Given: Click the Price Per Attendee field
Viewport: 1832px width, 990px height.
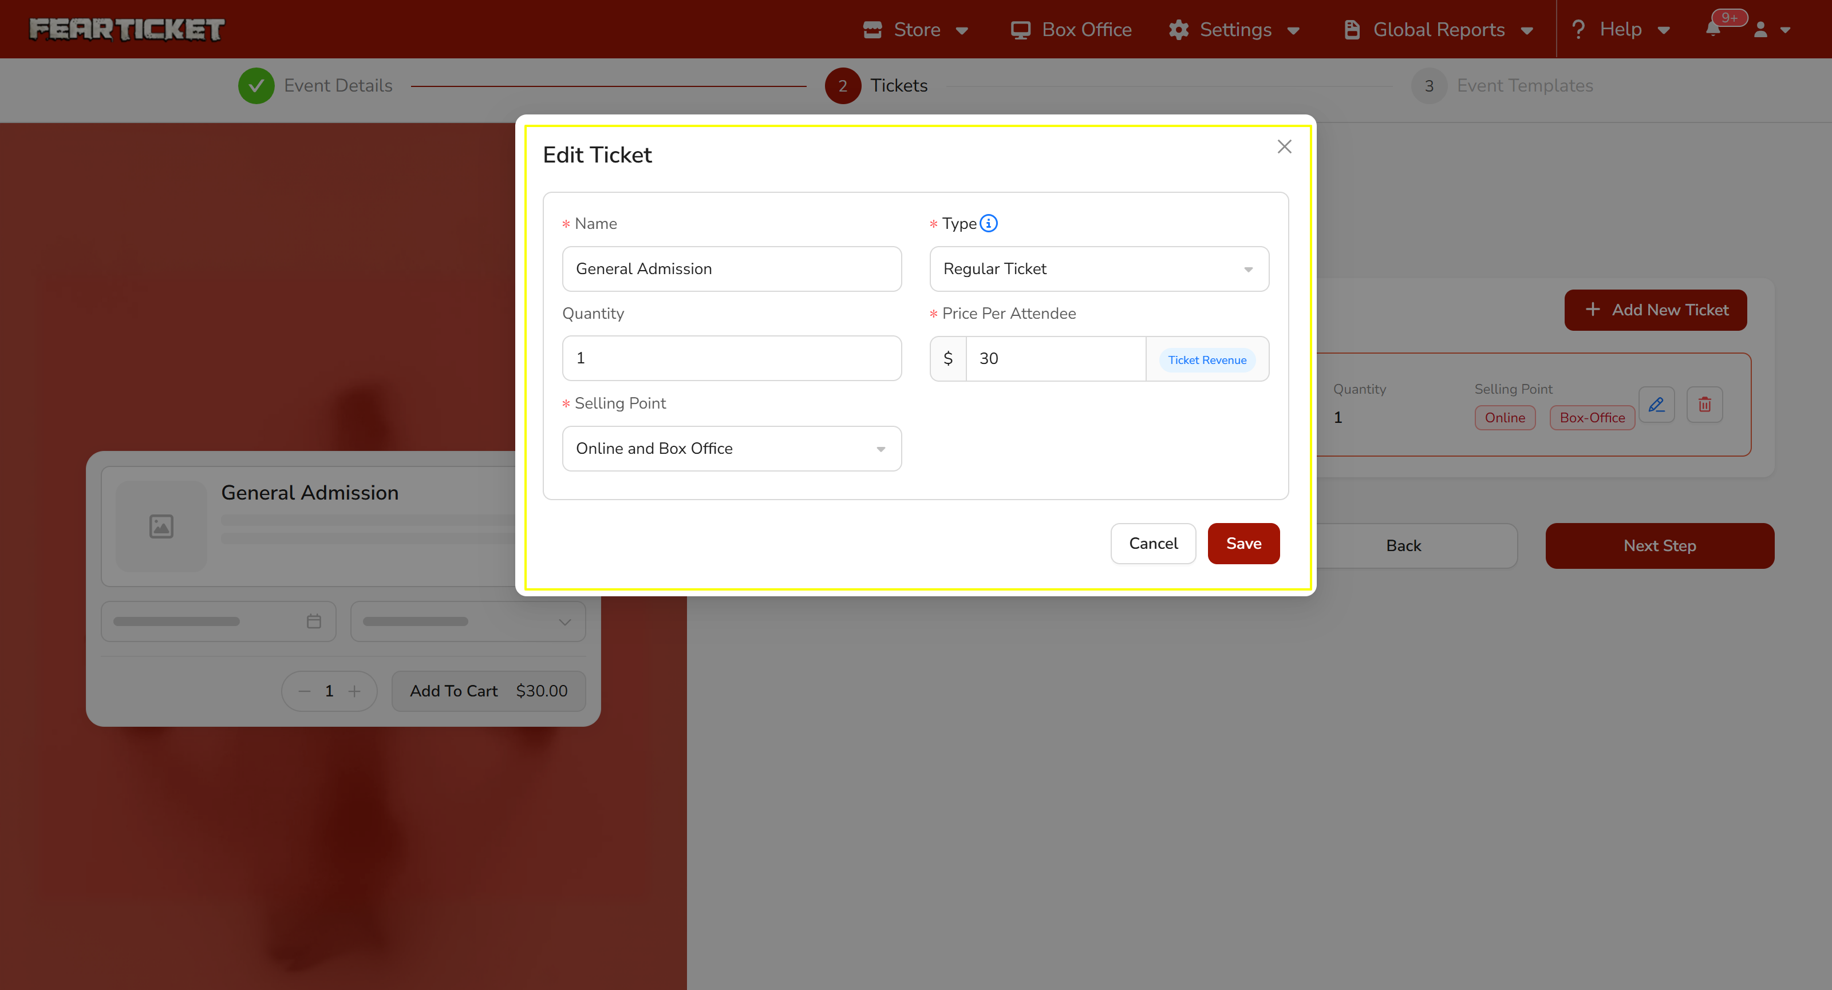Looking at the screenshot, I should (1055, 358).
